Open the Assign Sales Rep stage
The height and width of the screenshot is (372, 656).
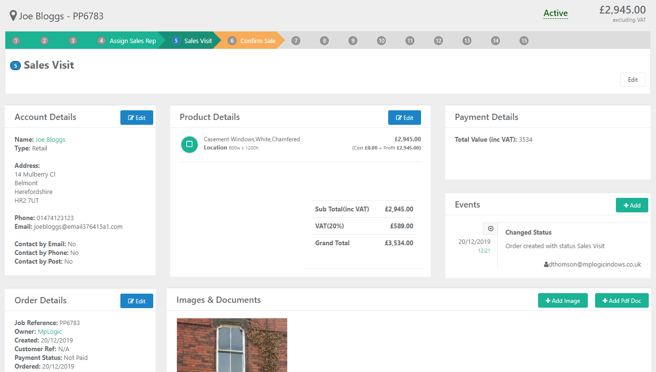(128, 41)
